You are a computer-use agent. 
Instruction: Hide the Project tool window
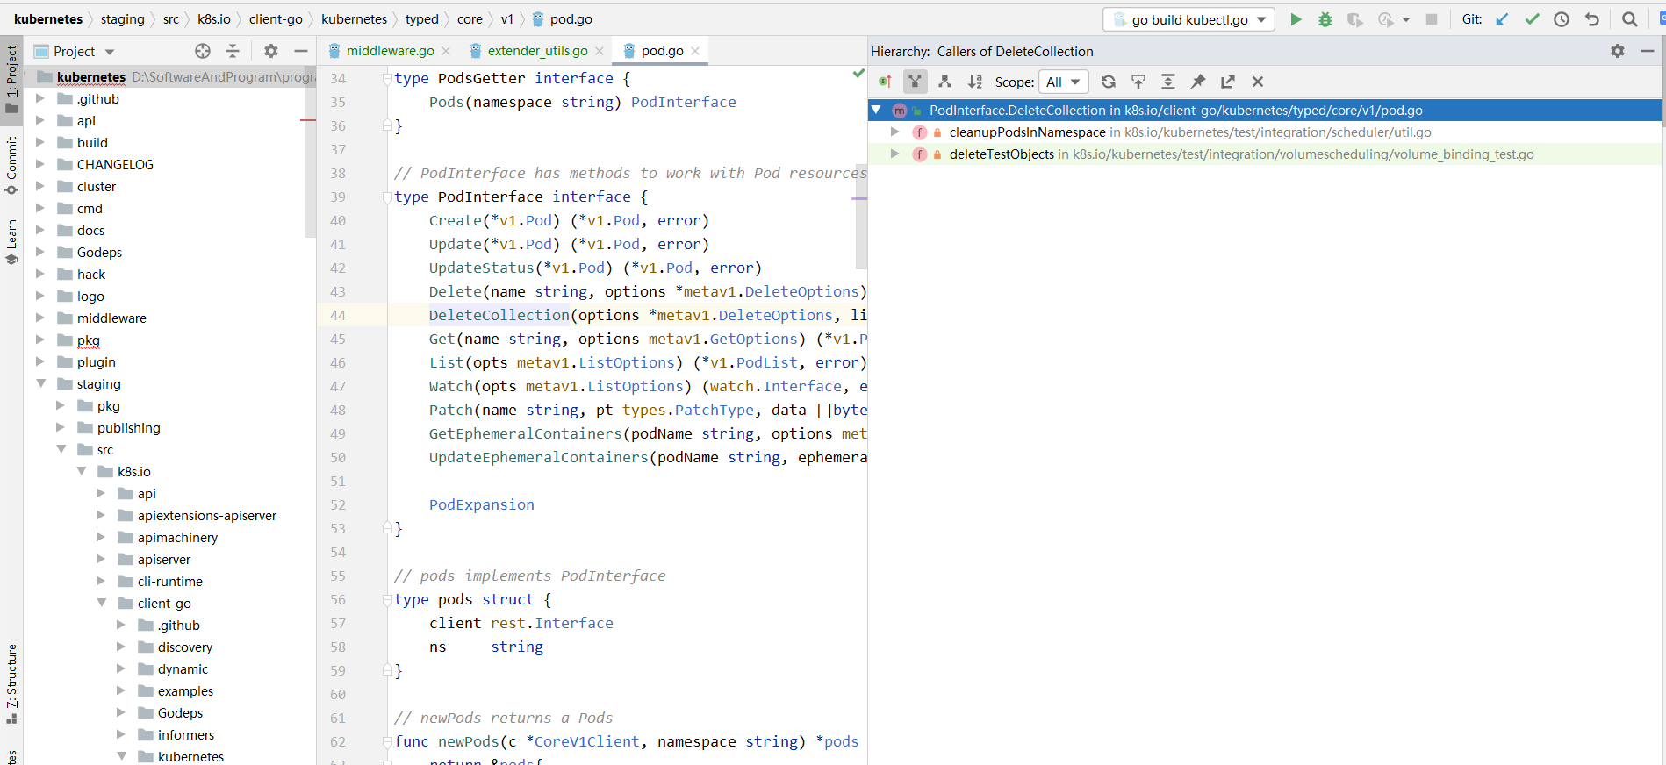[301, 51]
